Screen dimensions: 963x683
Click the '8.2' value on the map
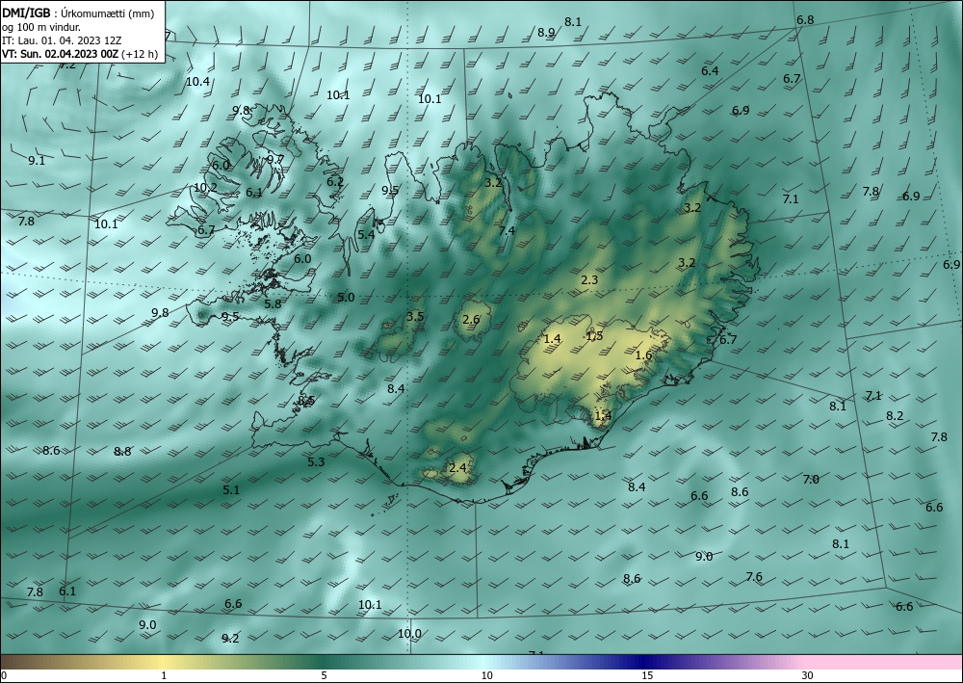click(895, 416)
